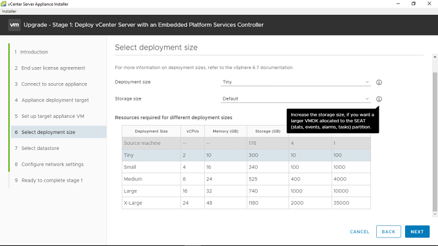Click the Deployment Size column header
438x246 pixels.
pos(151,131)
